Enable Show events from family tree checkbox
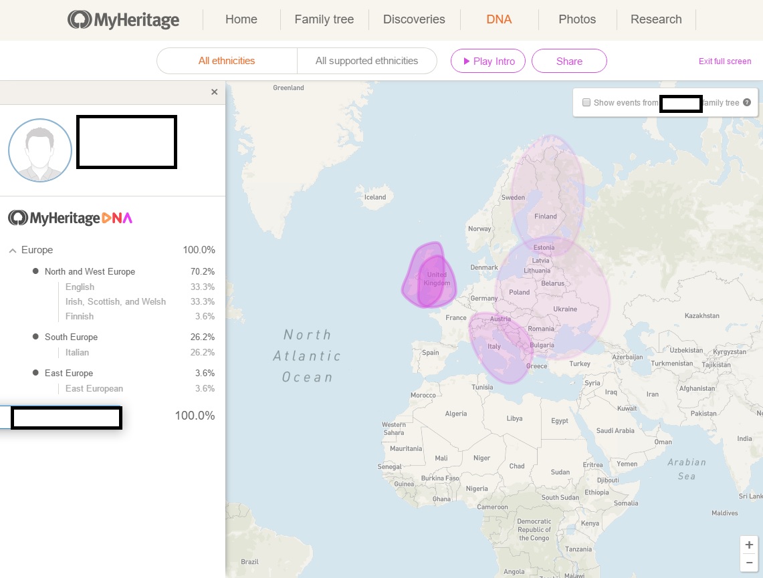This screenshot has height=578, width=763. click(586, 103)
